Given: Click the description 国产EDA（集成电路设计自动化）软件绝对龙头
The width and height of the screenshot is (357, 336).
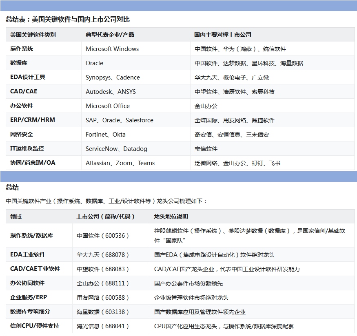Looking at the screenshot, I should pos(214,255).
